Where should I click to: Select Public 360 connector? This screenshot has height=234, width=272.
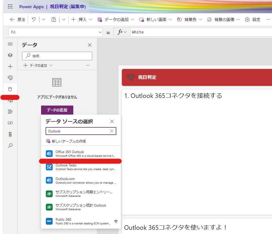pyautogui.click(x=81, y=221)
